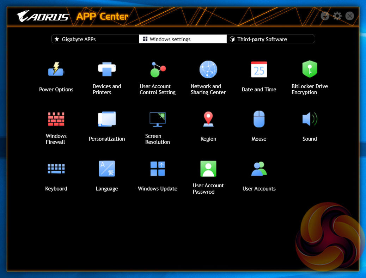The width and height of the screenshot is (366, 278).
Task: Switch to Third-party Software tab
Action: (x=270, y=39)
